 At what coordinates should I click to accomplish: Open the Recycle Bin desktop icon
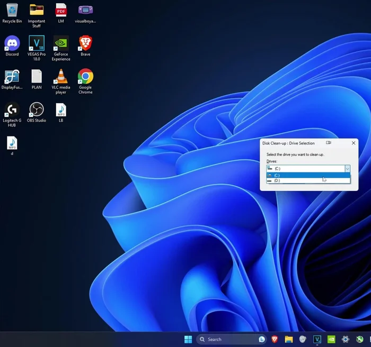(x=12, y=11)
